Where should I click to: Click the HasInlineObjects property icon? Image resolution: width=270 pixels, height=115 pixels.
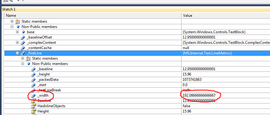pyautogui.click(x=33, y=106)
